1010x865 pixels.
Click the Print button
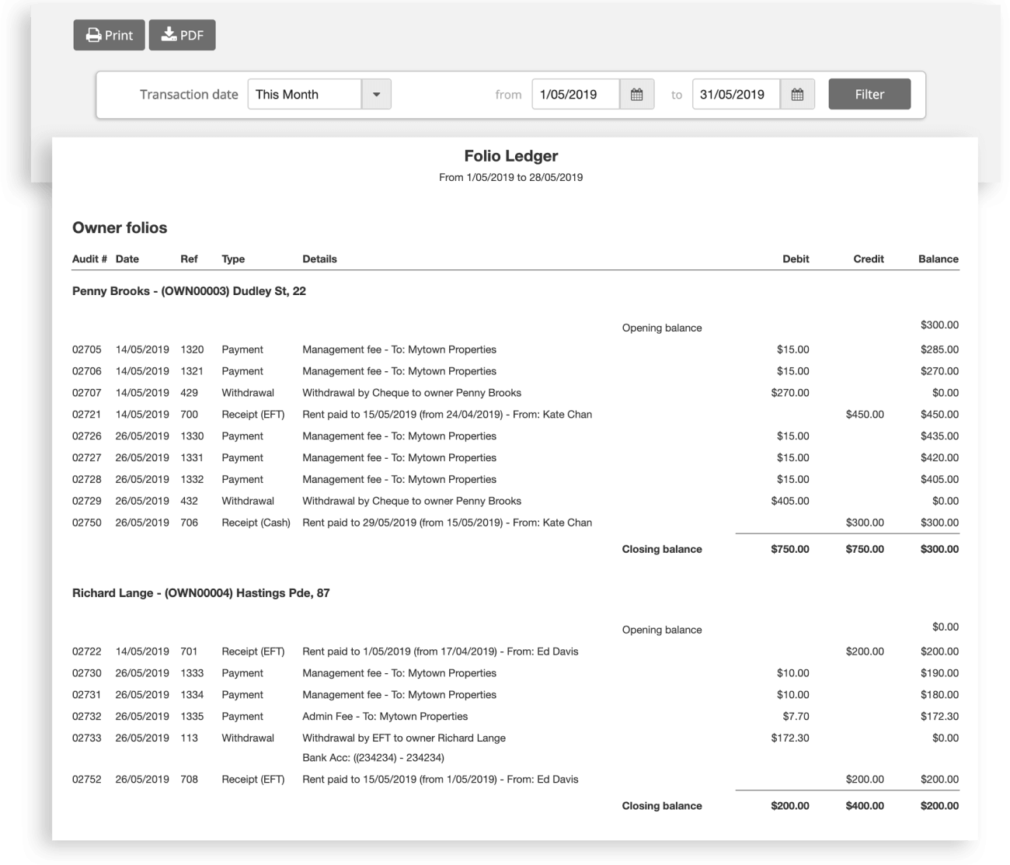(x=109, y=35)
